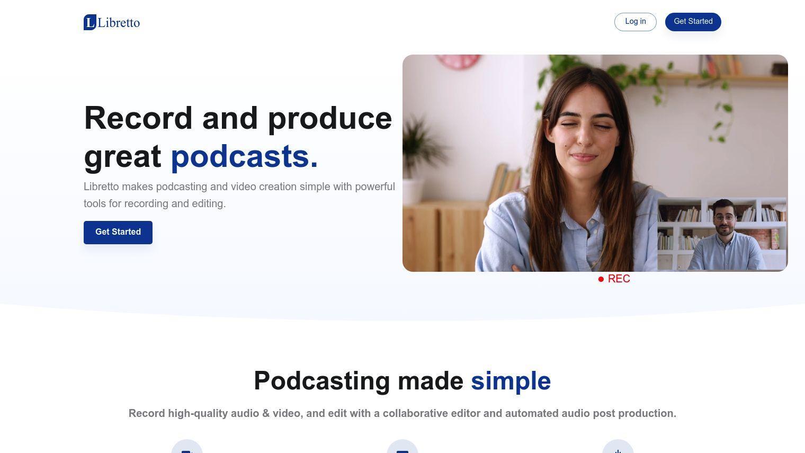Click the guest video inset thumbnail
Screen dimensions: 805x453
(x=722, y=234)
